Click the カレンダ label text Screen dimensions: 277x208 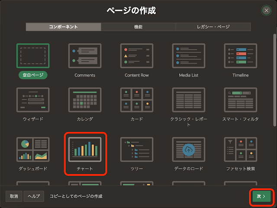point(85,119)
